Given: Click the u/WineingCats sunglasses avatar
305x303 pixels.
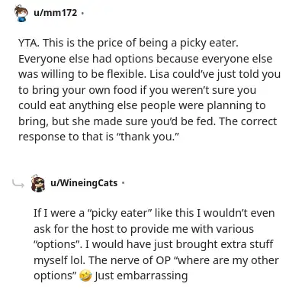Looking at the screenshot, I should click(x=37, y=183).
